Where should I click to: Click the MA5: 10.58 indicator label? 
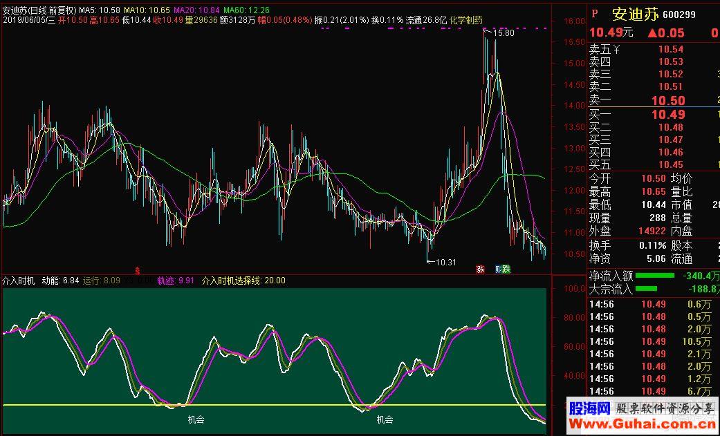click(x=100, y=10)
